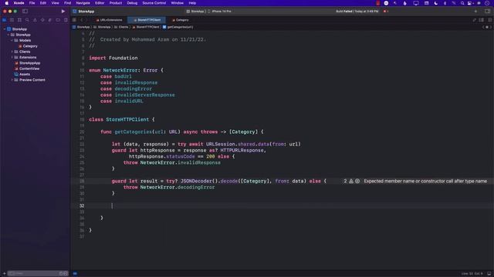The height and width of the screenshot is (277, 494).
Task: Open Spotlight search in menu bar
Action: [462, 3]
